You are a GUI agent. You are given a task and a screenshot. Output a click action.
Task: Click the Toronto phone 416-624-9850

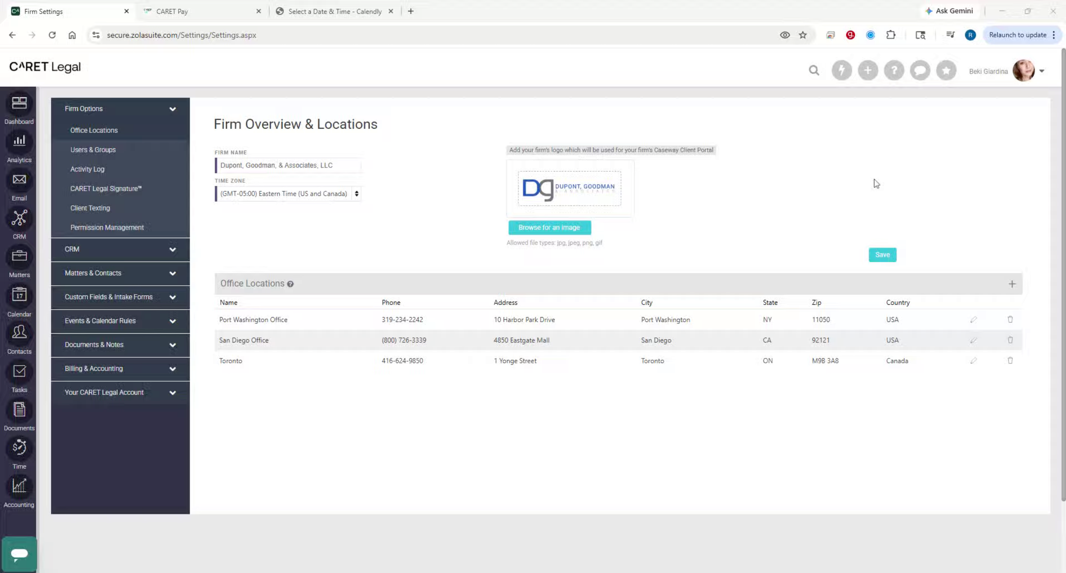tap(402, 361)
